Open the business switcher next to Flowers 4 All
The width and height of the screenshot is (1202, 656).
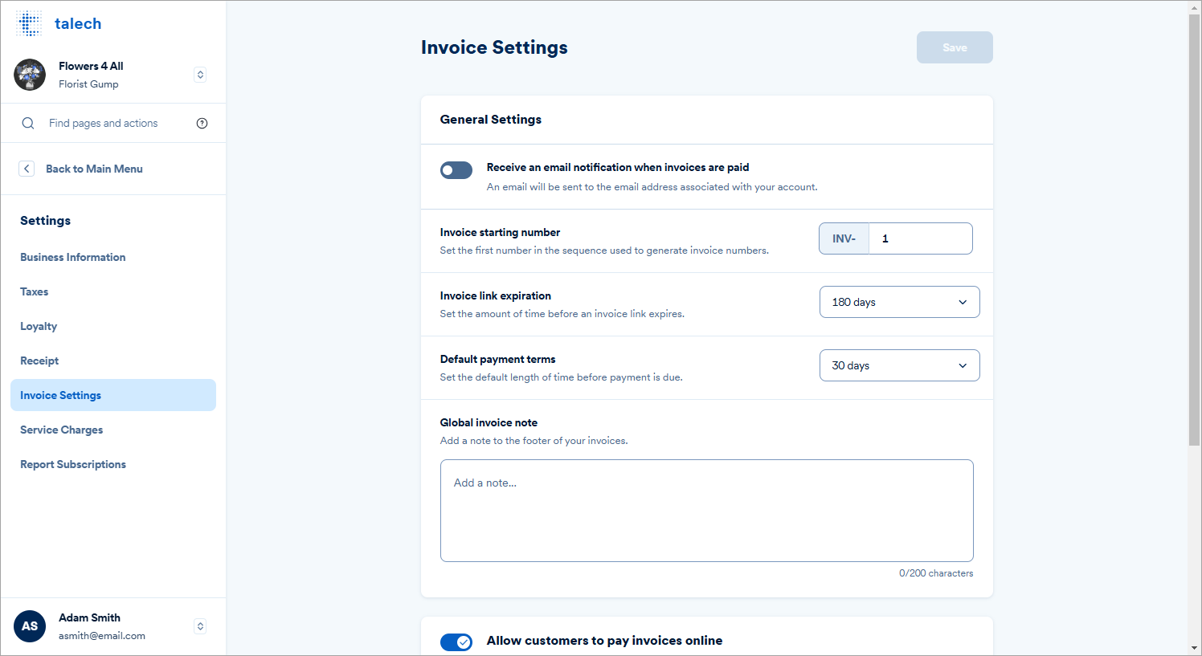199,75
